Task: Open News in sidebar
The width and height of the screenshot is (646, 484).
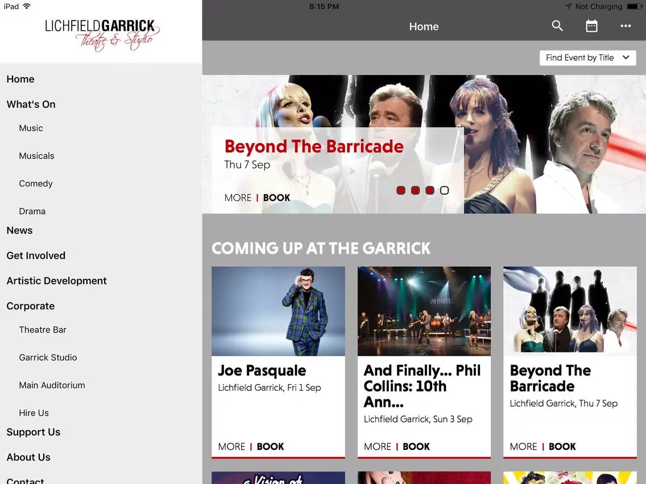Action: click(19, 230)
